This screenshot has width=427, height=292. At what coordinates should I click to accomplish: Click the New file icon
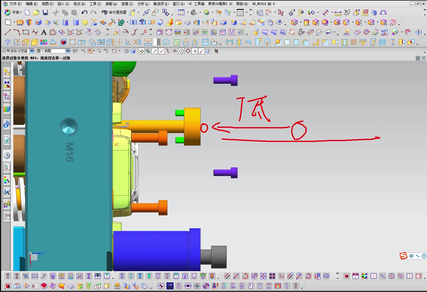27,12
